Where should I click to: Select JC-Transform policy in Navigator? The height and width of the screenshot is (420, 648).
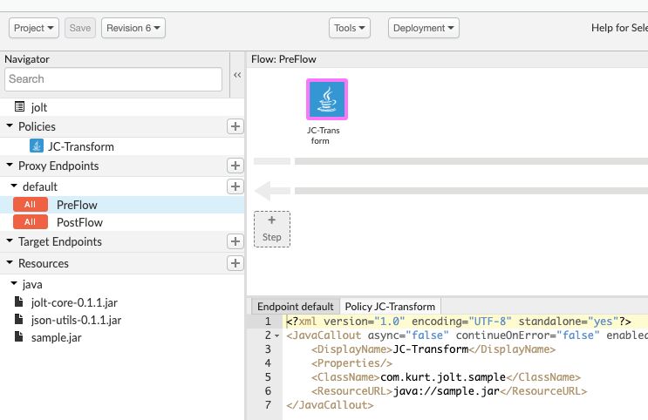click(x=80, y=146)
